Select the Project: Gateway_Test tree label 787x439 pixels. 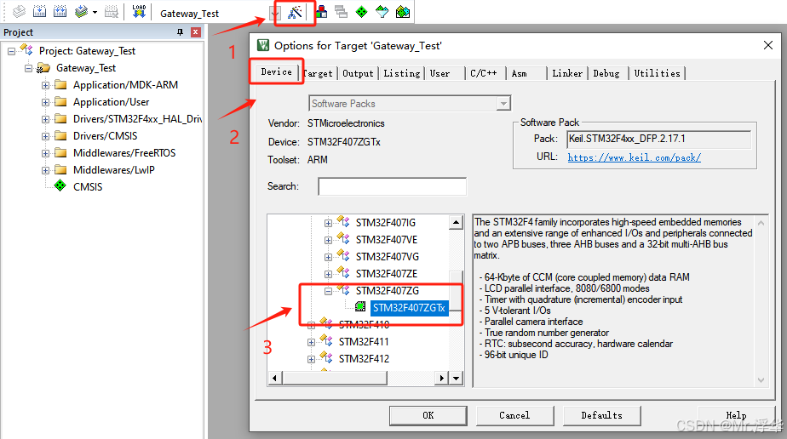(x=88, y=50)
